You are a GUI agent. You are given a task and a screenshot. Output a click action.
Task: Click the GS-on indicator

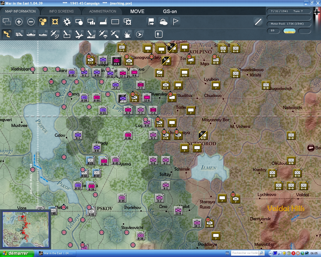[x=170, y=11]
